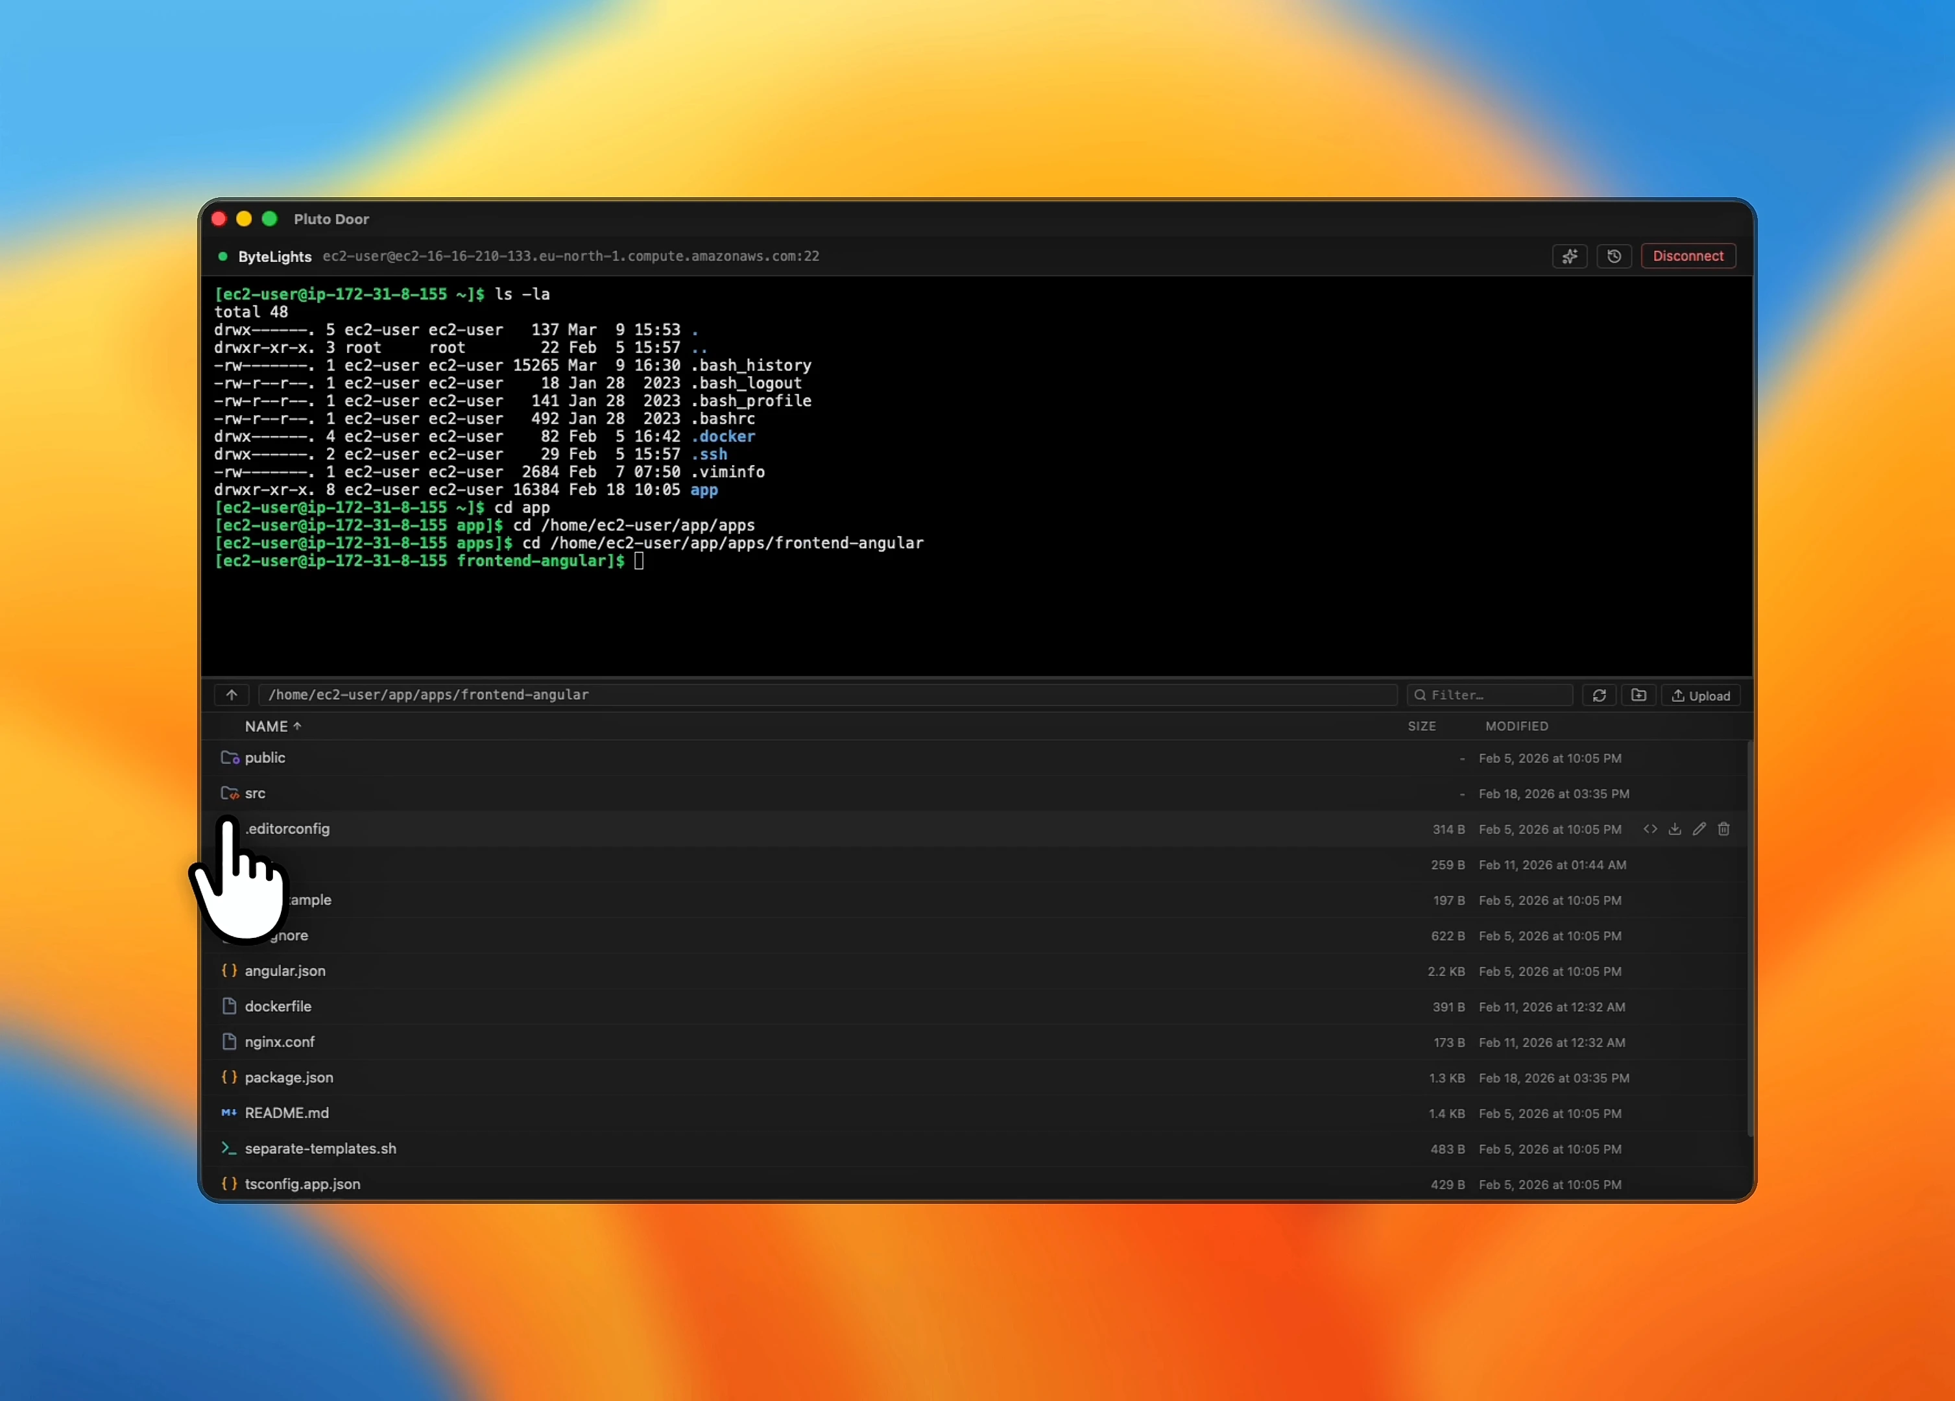
Task: Click the sparkle AI assistant icon
Action: [x=1570, y=256]
